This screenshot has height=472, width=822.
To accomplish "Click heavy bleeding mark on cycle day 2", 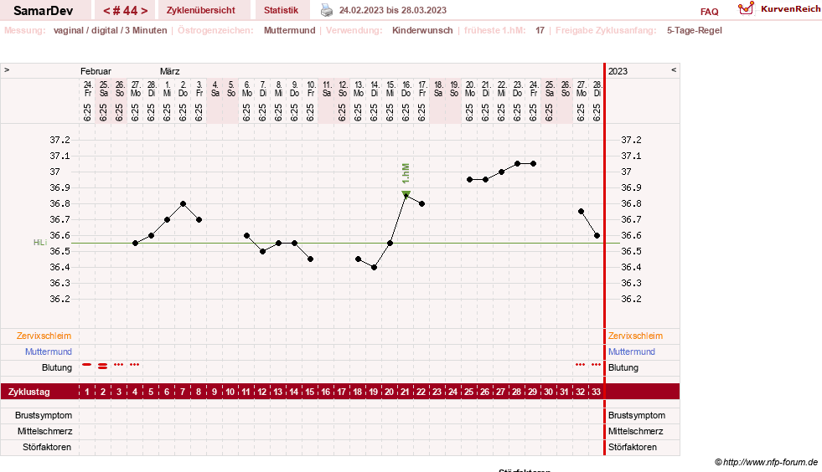I will (103, 367).
